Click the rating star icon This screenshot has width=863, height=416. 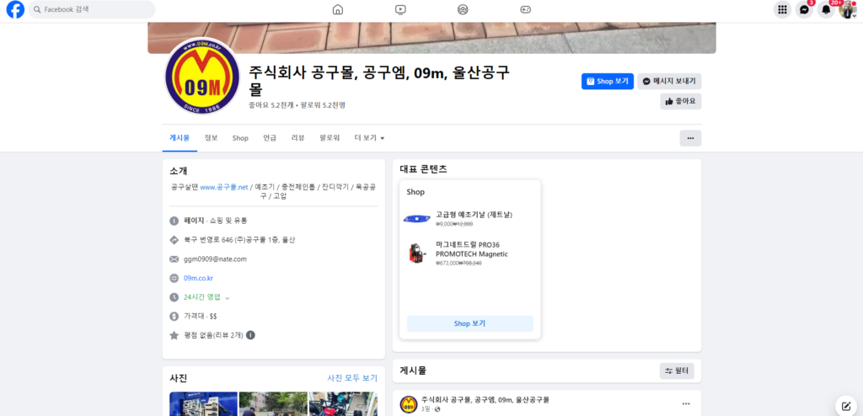174,335
